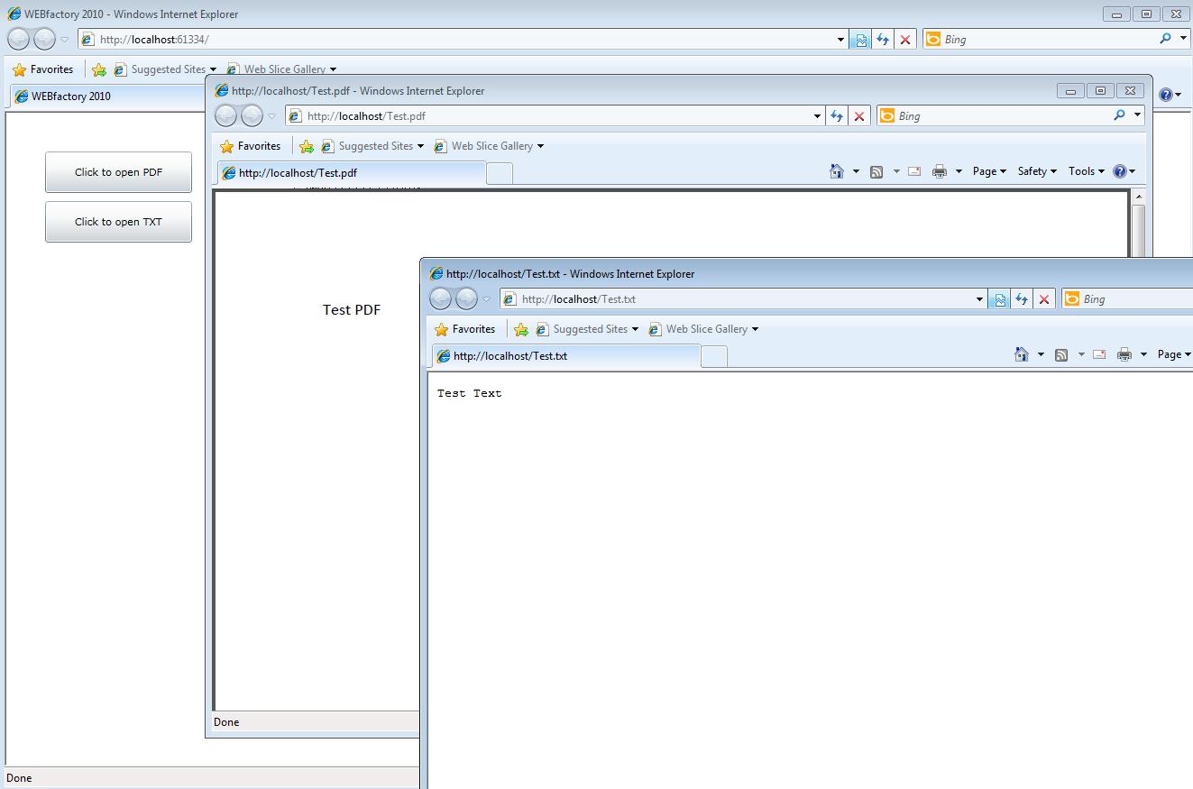Click Home icon in Test.pdf window toolbar
Image resolution: width=1193 pixels, height=789 pixels.
[x=837, y=171]
